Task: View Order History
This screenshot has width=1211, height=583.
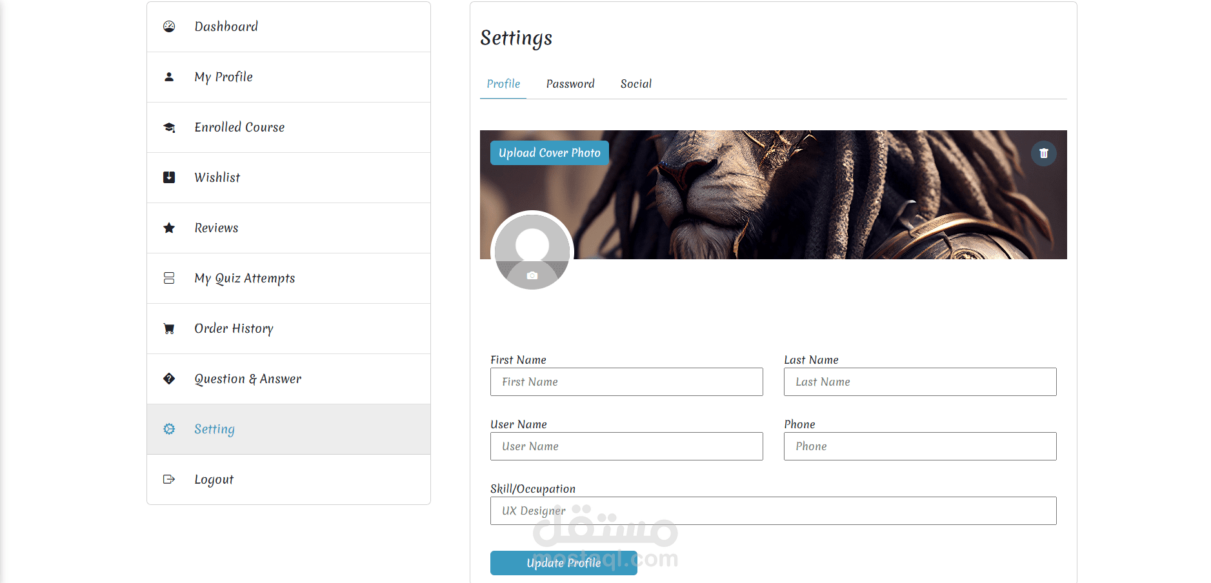Action: click(288, 328)
